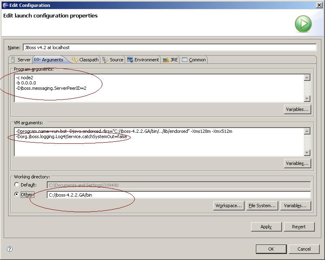Open the JRE tab

[170, 60]
